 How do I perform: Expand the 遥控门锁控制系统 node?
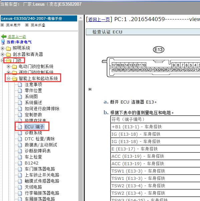(x=8, y=72)
